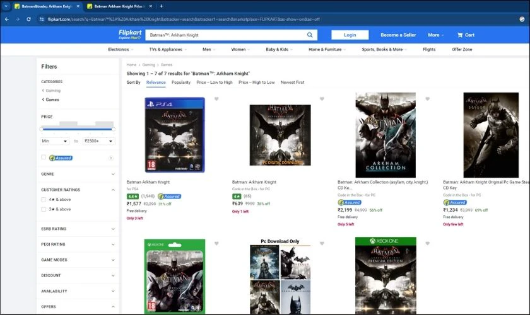Expand the PEGI RATING filter
This screenshot has width=530, height=315.
pos(78,244)
